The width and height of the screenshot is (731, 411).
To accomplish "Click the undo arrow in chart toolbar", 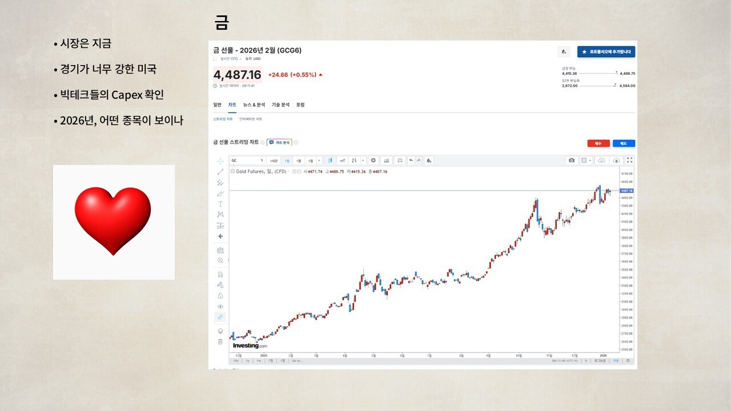I will pos(411,160).
